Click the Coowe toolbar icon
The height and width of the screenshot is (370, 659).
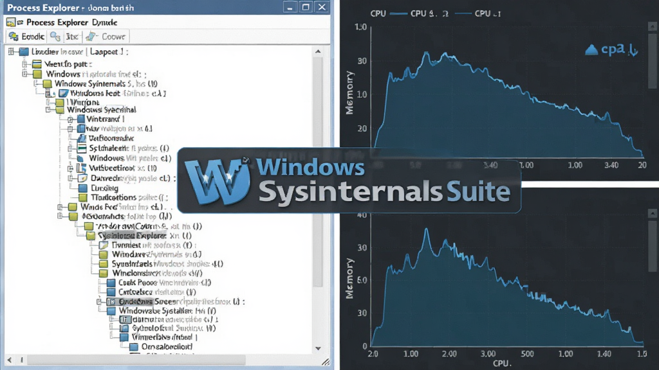[x=90, y=37]
